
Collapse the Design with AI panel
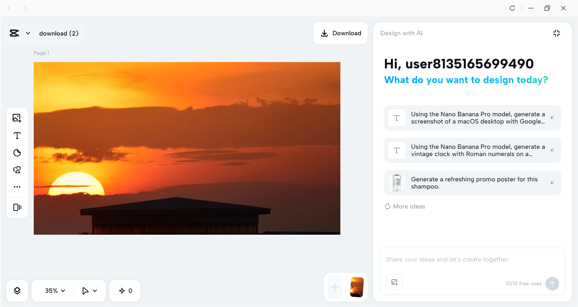[x=556, y=33]
